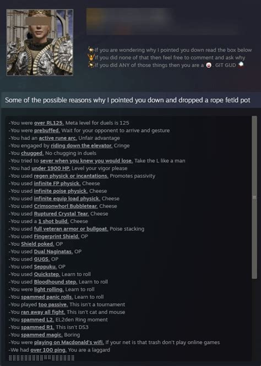The height and width of the screenshot is (366, 261).
Task: Click 'riding down the elevator' underlined text
Action: tap(81, 145)
